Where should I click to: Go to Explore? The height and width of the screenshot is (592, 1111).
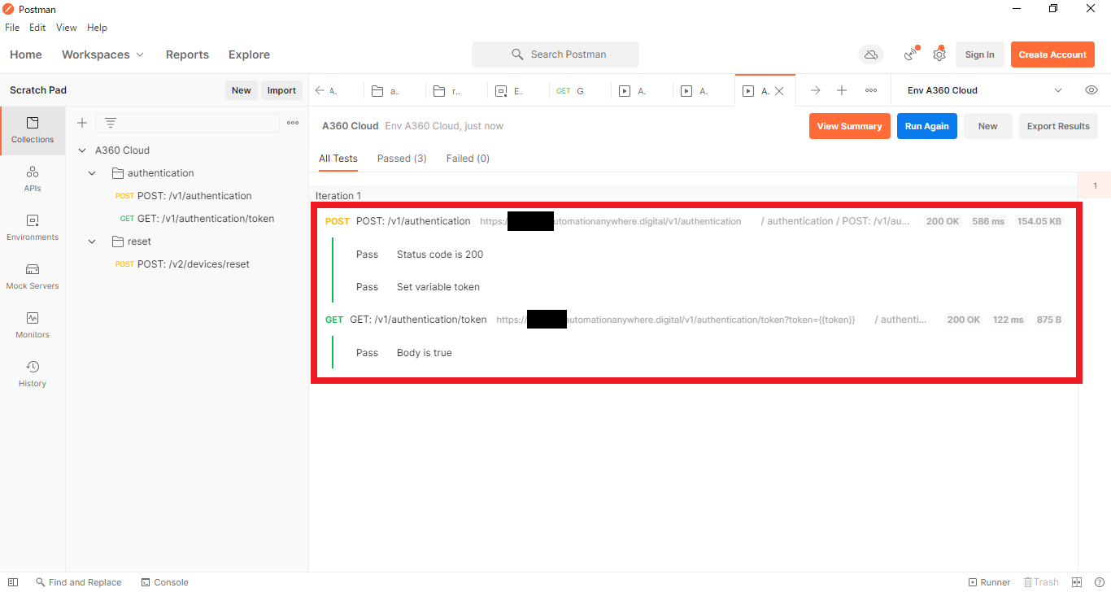click(249, 54)
